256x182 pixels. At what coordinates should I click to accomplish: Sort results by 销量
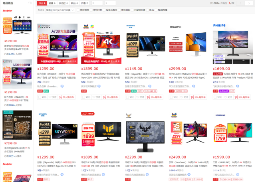tap(52, 3)
